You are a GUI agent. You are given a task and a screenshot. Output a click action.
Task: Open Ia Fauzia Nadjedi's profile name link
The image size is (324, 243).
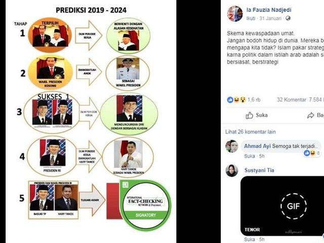click(269, 10)
